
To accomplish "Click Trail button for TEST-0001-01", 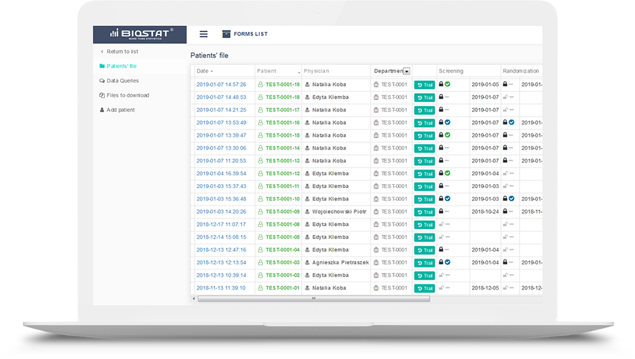I will point(425,288).
